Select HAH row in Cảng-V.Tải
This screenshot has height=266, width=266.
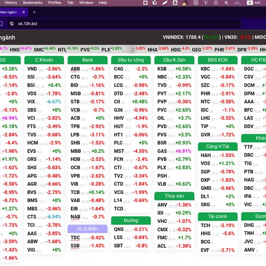pyautogui.click(x=218, y=156)
